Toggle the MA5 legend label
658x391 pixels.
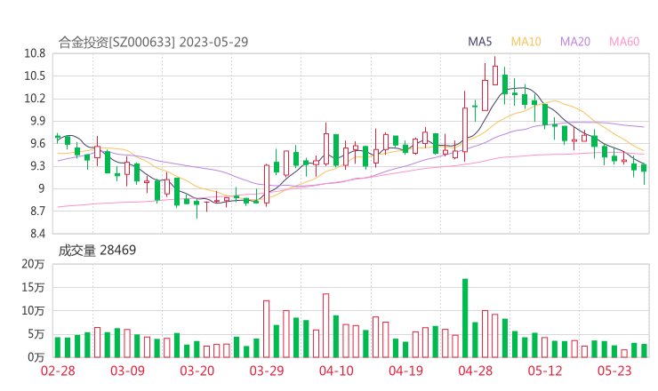coord(480,42)
